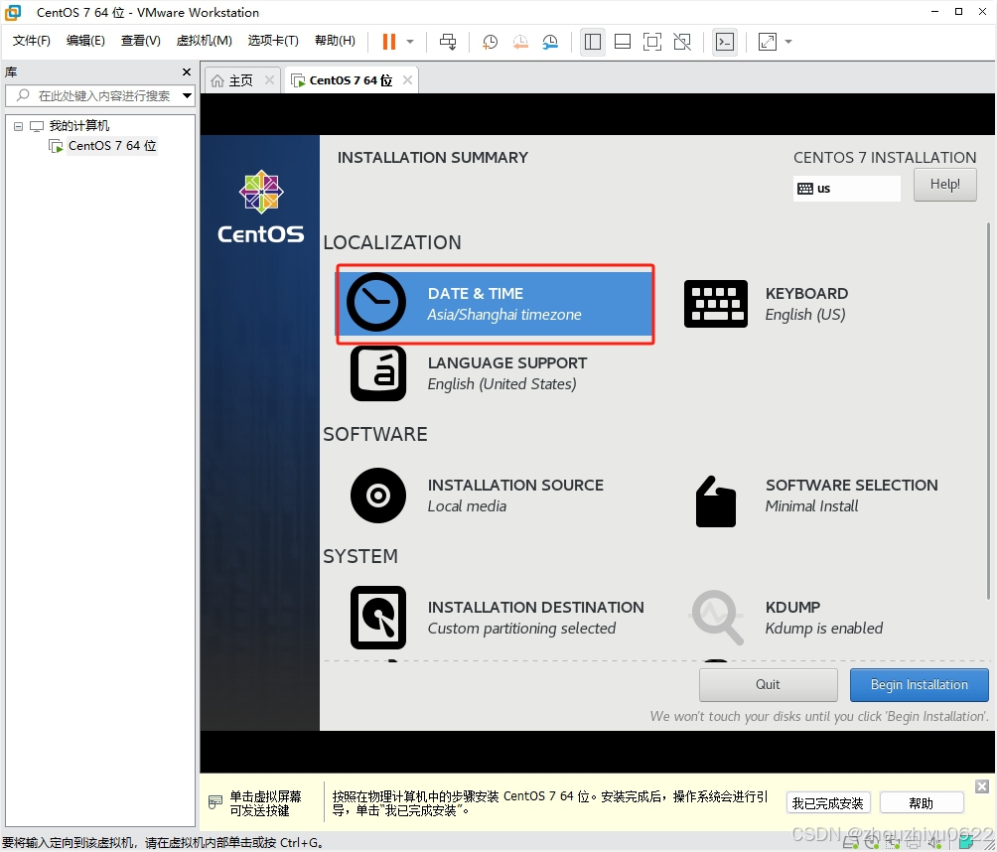The image size is (997, 852).
Task: Click the CentOS logo in the installer
Action: click(x=261, y=208)
